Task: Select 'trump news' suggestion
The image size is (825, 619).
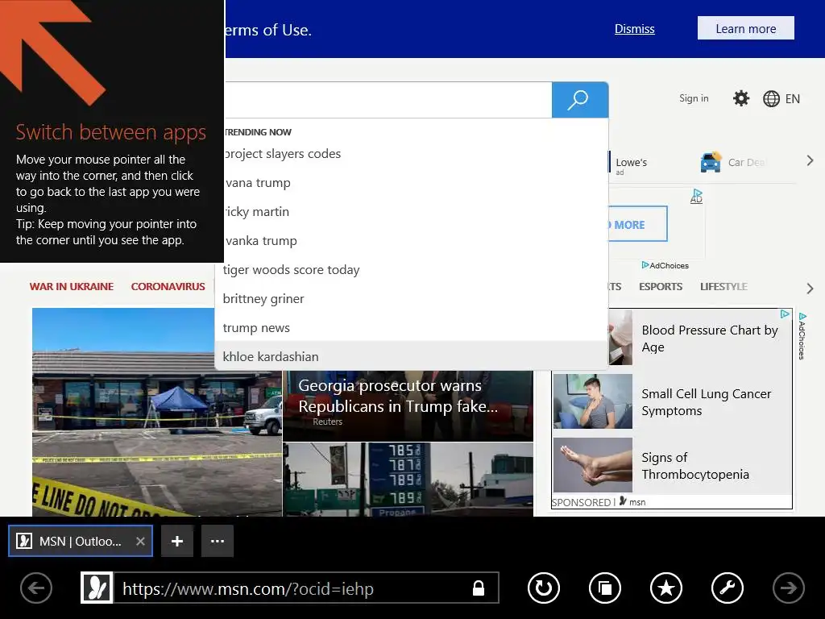Action: click(x=412, y=327)
